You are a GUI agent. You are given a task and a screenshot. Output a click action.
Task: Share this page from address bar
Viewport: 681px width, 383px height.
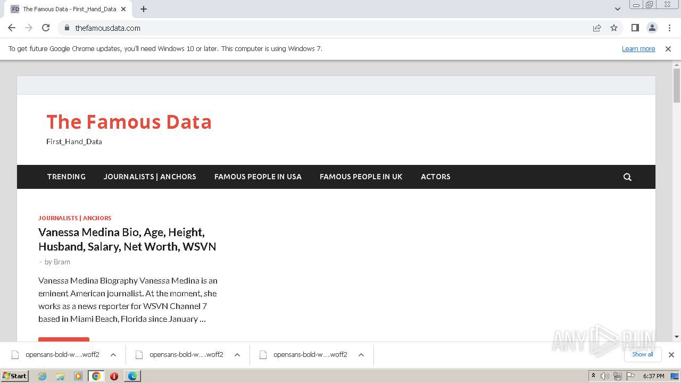[x=597, y=28]
